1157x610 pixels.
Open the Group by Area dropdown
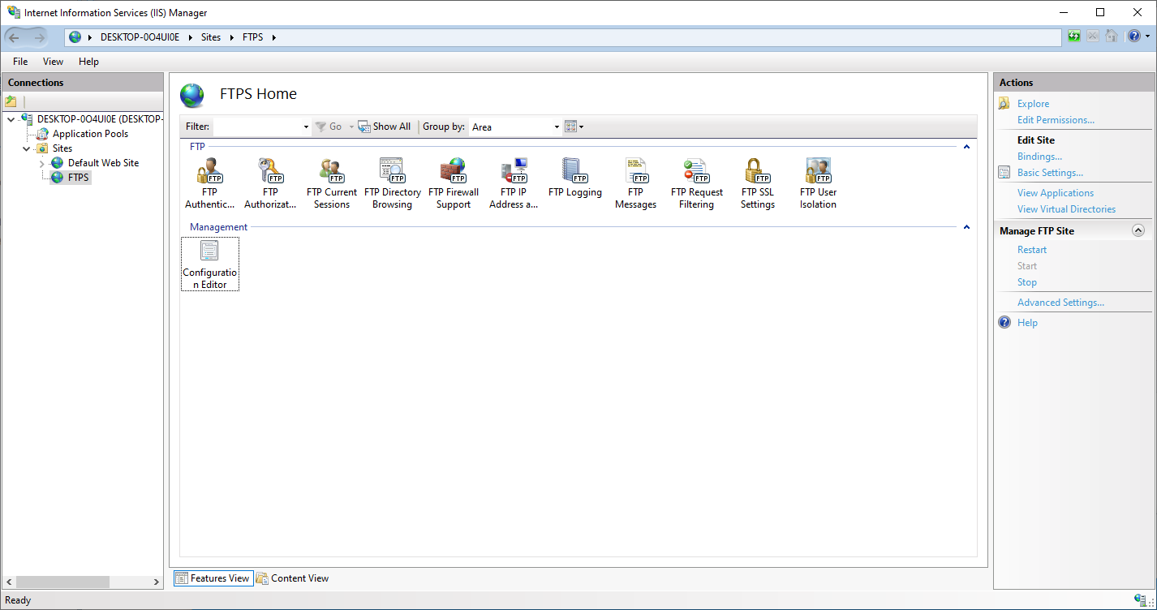(557, 127)
